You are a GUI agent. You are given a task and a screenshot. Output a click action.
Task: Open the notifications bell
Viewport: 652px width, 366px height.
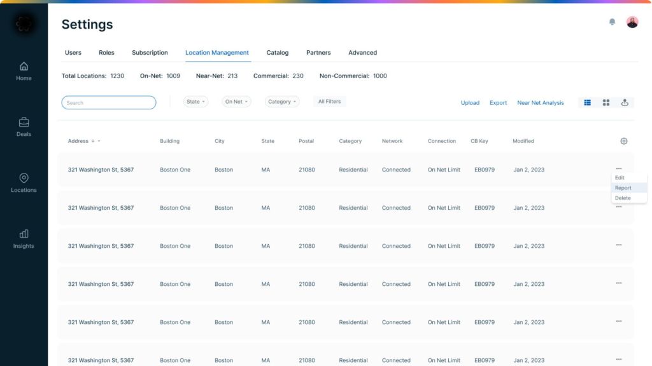click(612, 22)
